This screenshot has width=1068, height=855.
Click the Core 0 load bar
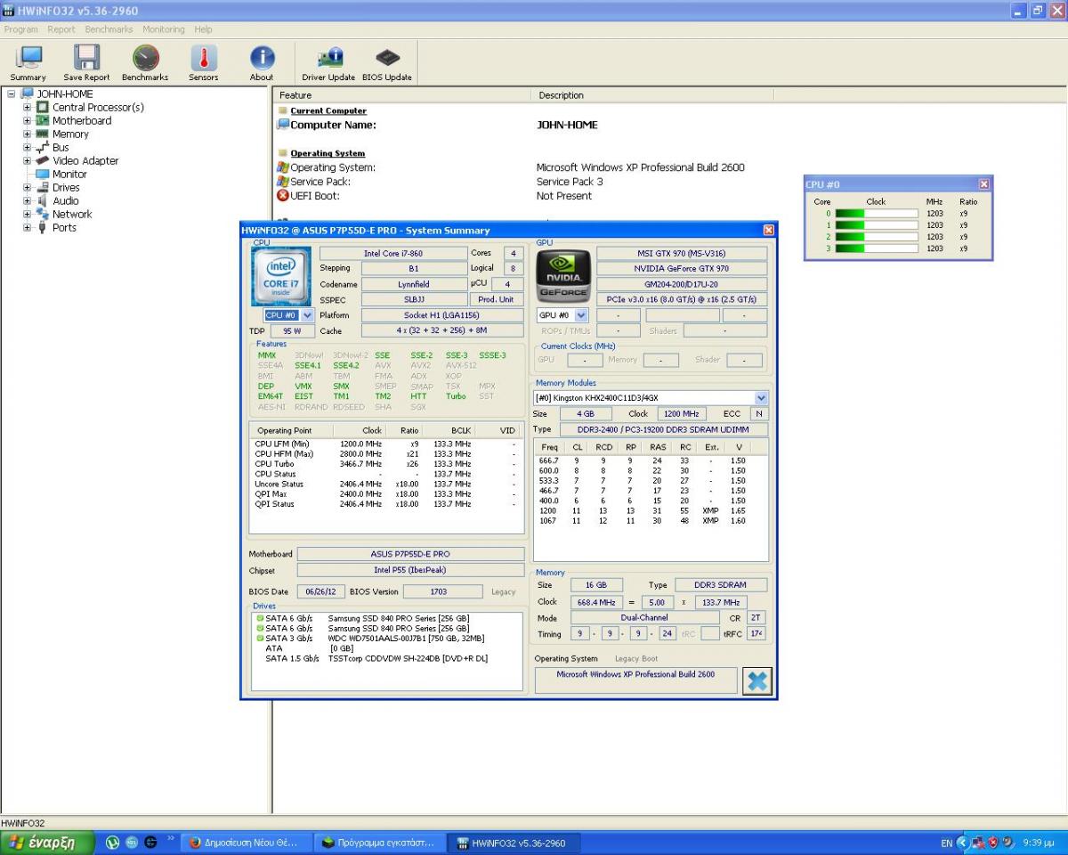click(877, 214)
